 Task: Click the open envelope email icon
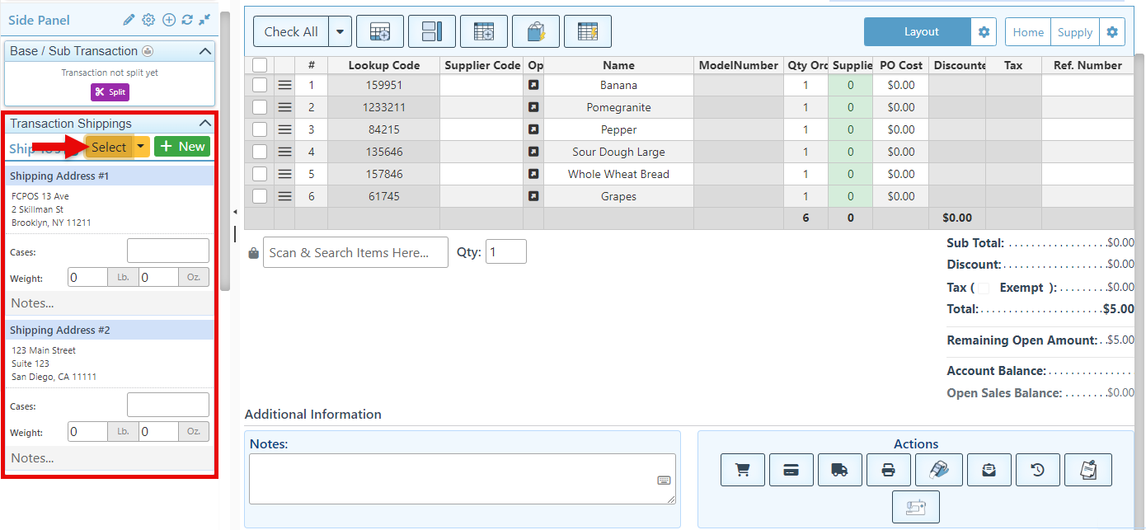[989, 470]
